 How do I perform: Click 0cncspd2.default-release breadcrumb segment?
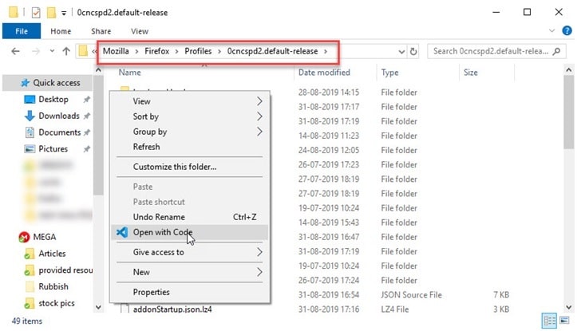pos(272,51)
